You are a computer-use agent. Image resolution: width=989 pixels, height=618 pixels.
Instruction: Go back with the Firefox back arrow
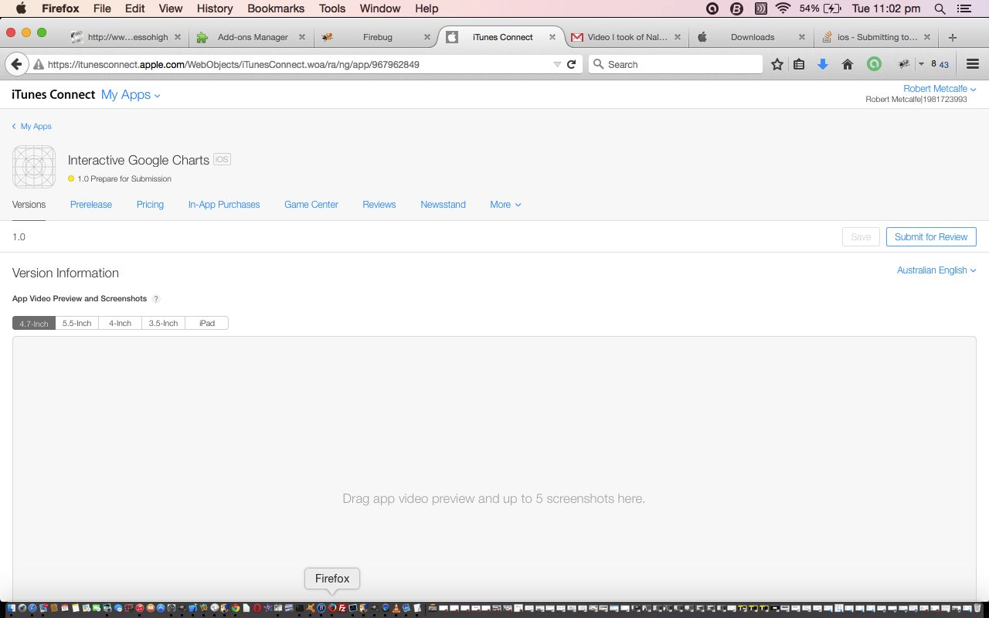[x=15, y=64]
